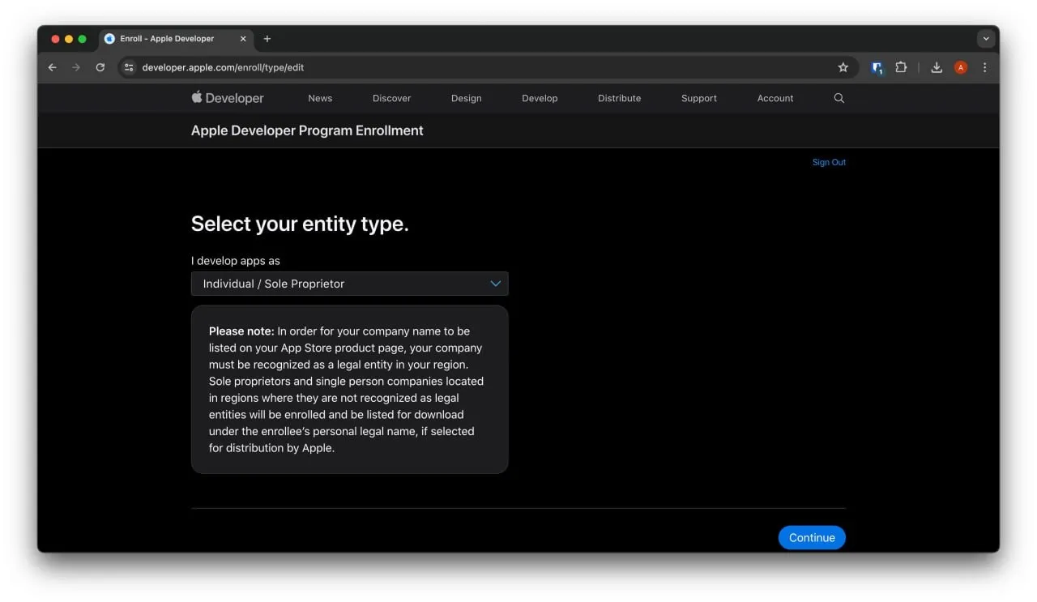Open the Account menu

(775, 98)
